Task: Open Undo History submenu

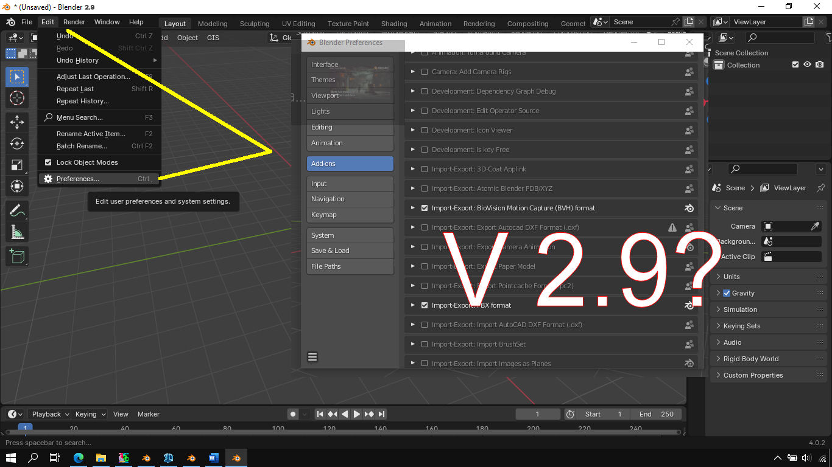Action: point(99,60)
